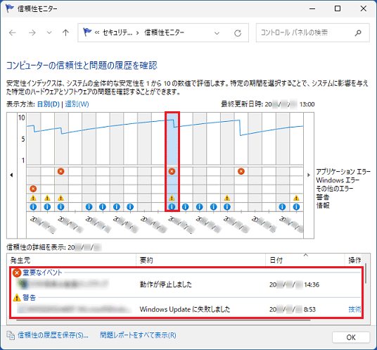Screen dimensions: 377x350
Task: Click the Windows エラー legend label
Action: (x=338, y=180)
